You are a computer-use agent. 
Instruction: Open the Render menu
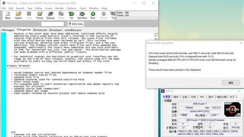[59, 8]
